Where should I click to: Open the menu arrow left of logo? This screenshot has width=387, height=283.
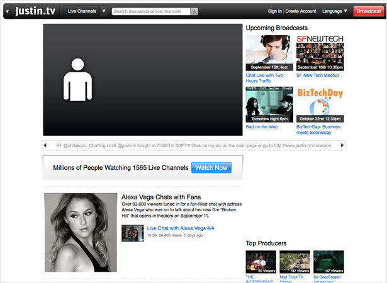tap(7, 11)
